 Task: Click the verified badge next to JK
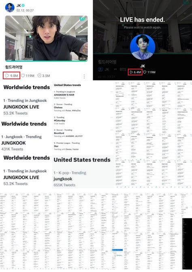click(x=23, y=6)
